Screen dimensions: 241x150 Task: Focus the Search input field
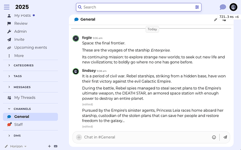coord(138,7)
